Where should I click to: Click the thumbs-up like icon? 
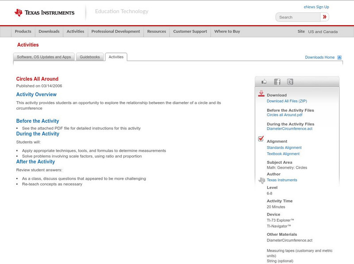coord(264,82)
